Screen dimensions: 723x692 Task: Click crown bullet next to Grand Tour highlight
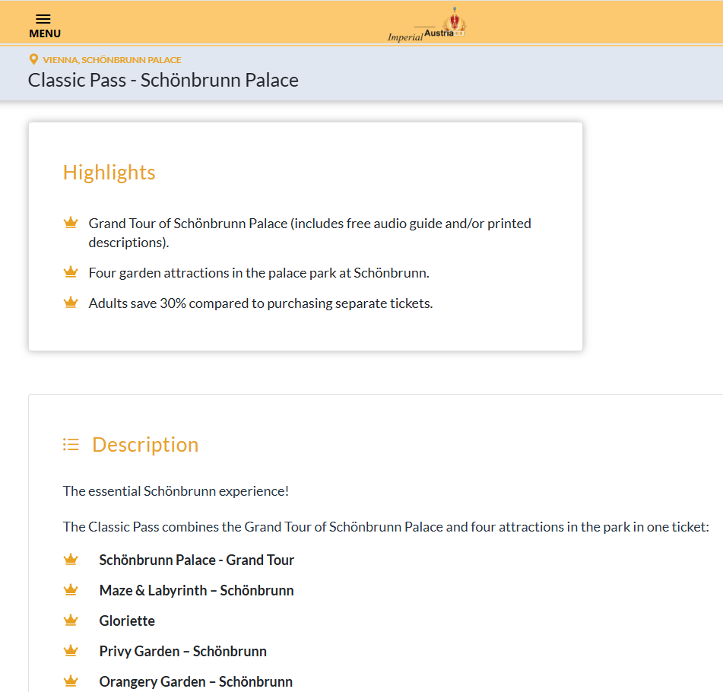click(71, 222)
